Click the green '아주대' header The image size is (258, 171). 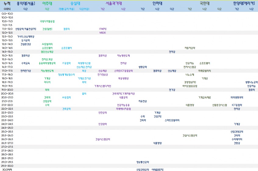(47, 3)
